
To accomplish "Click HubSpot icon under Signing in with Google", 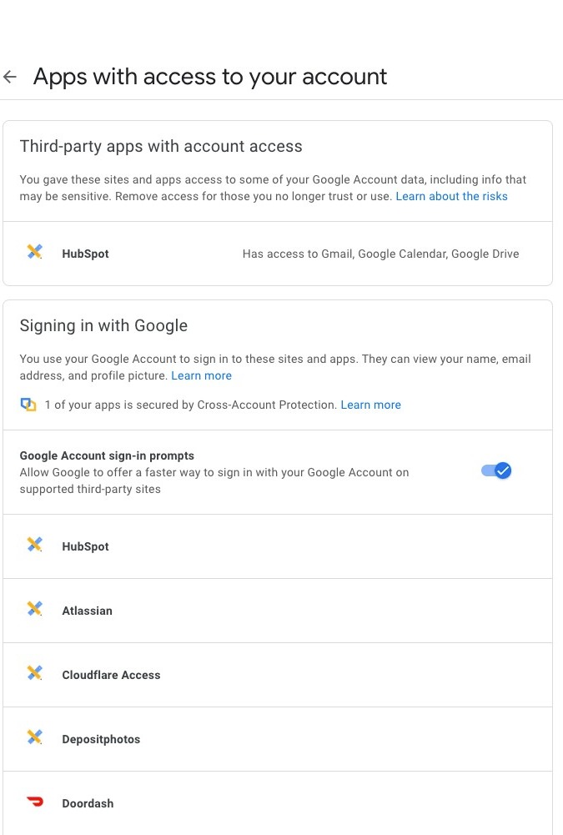I will tap(34, 546).
